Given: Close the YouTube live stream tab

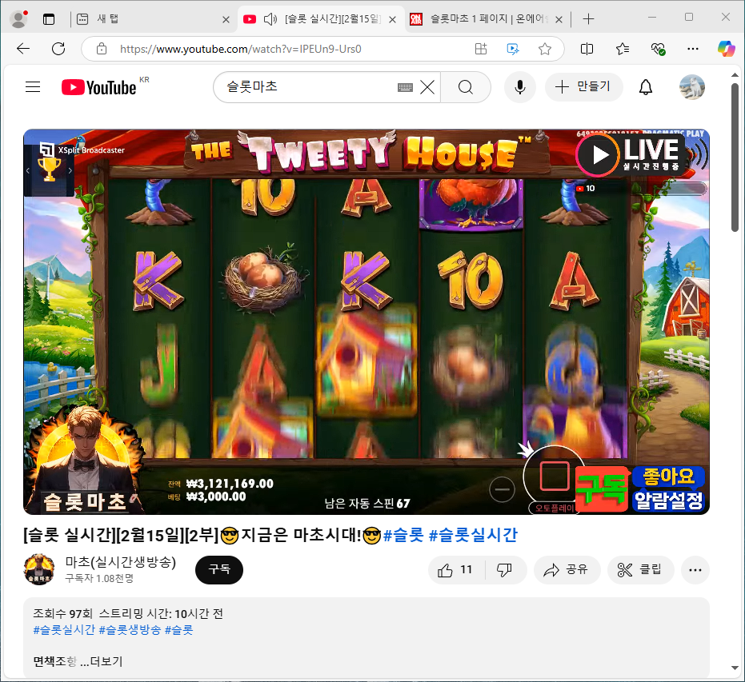Looking at the screenshot, I should [x=392, y=19].
